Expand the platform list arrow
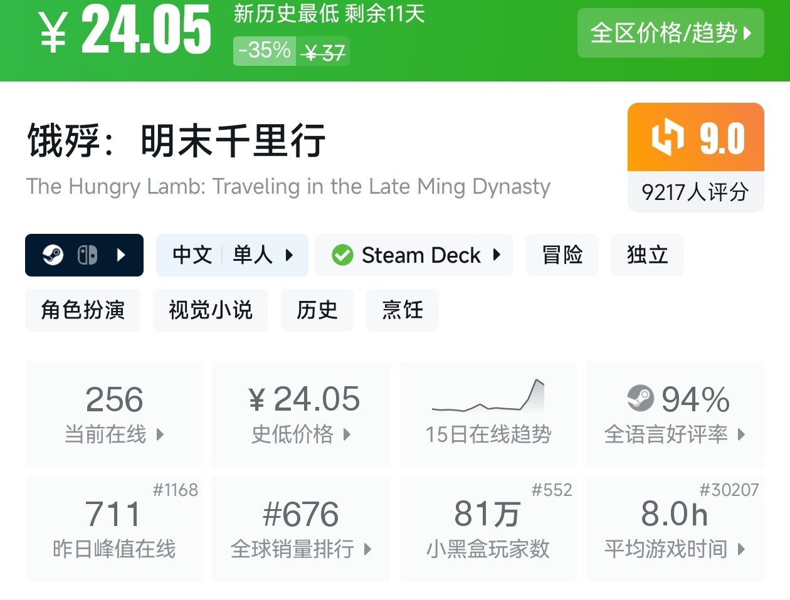The width and height of the screenshot is (790, 600). tap(122, 255)
